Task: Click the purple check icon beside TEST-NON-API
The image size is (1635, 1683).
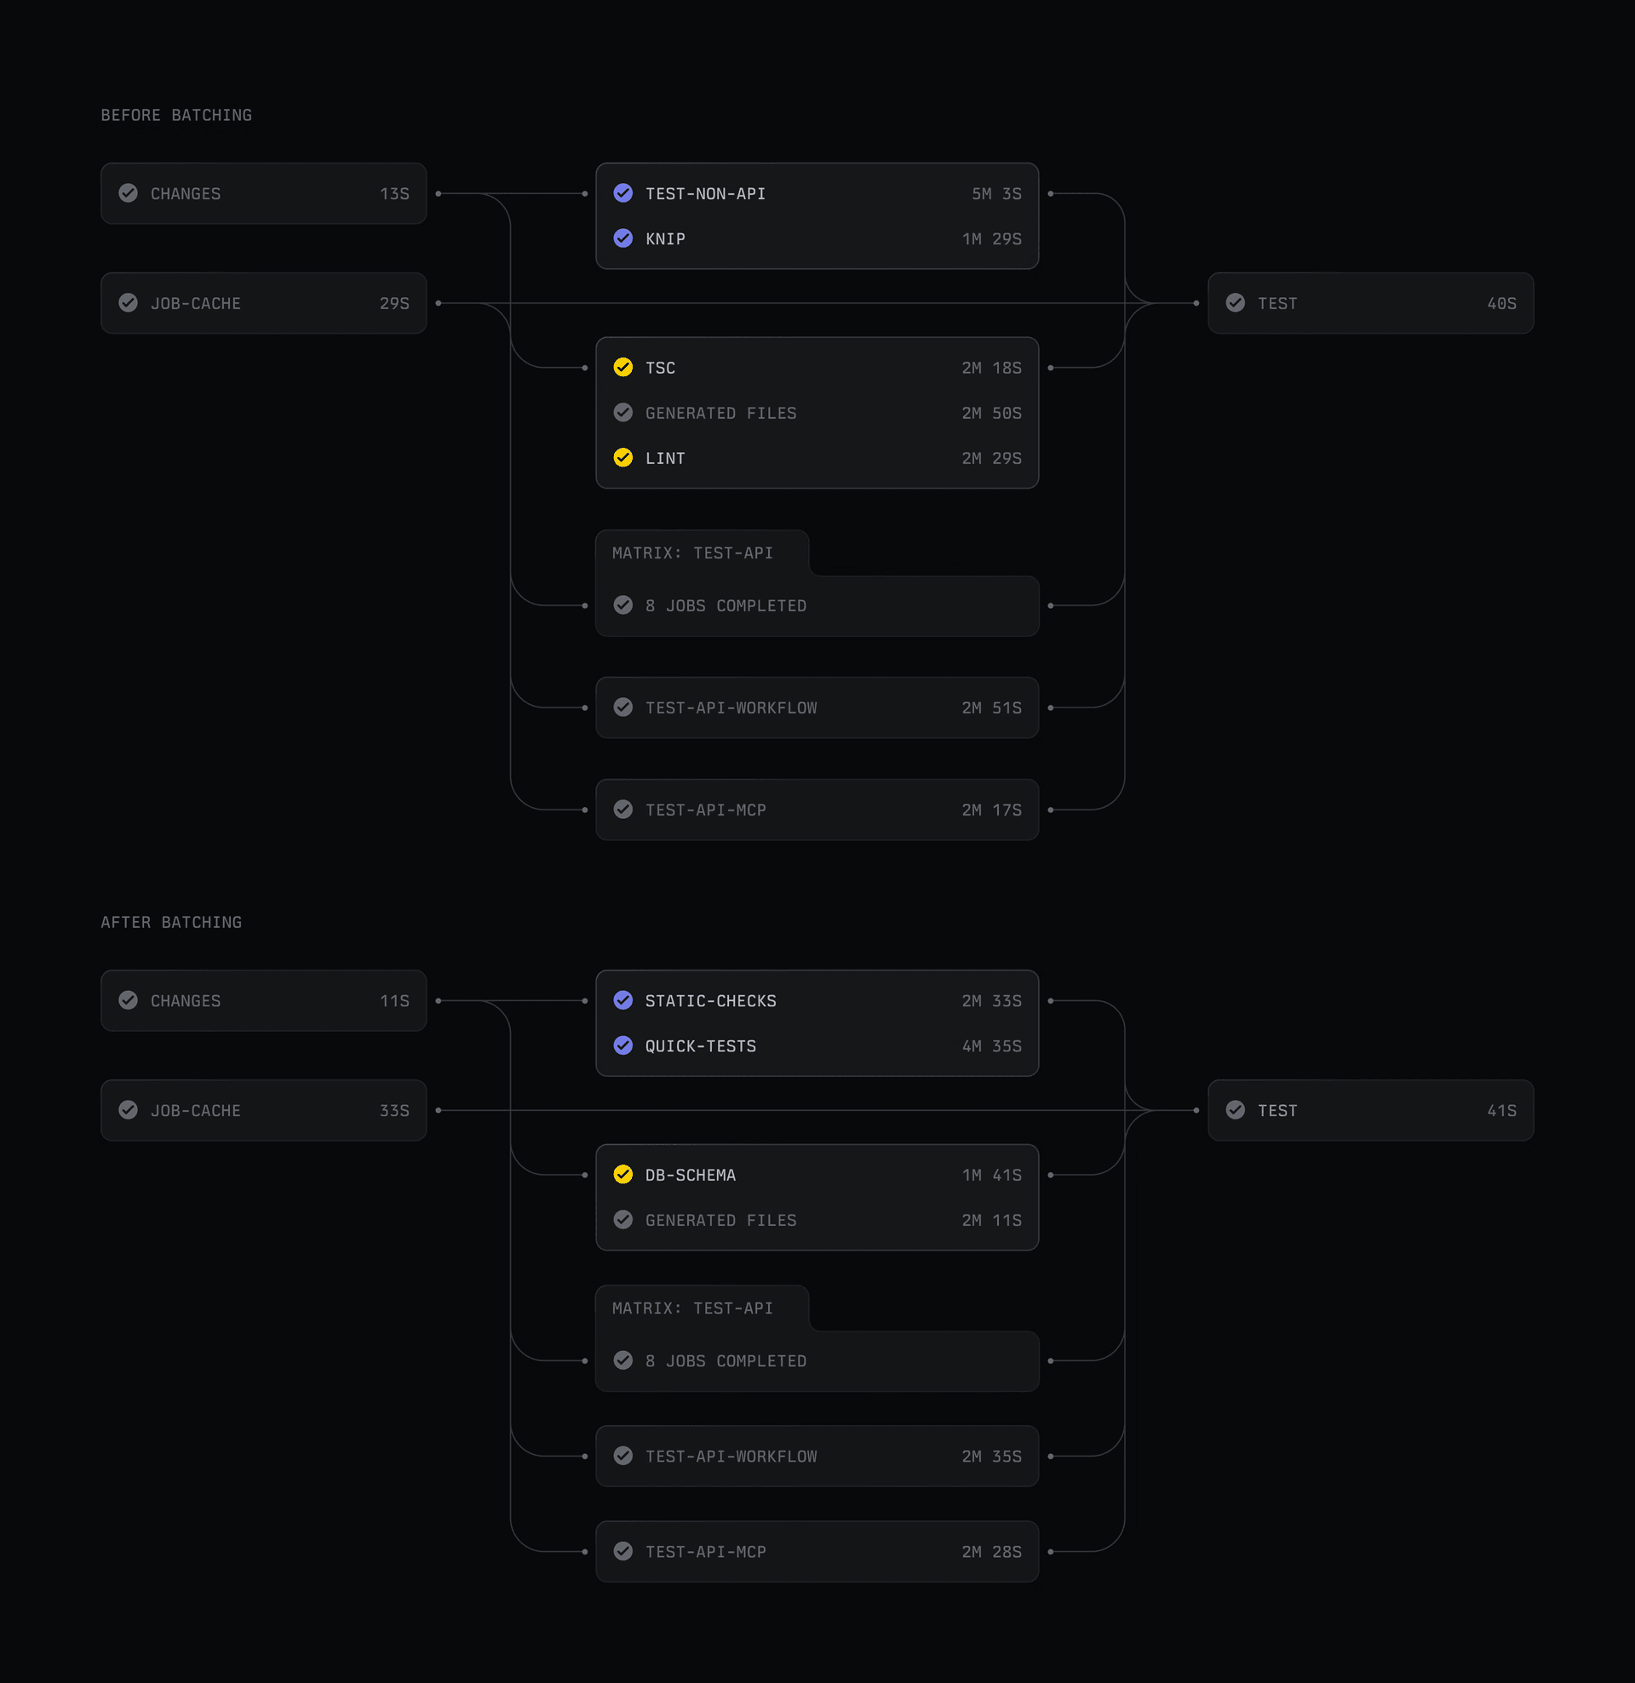Action: [x=622, y=193]
